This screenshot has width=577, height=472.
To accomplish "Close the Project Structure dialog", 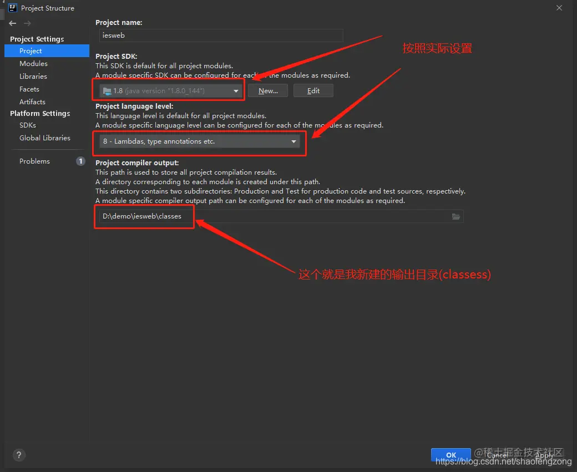I will (x=559, y=8).
